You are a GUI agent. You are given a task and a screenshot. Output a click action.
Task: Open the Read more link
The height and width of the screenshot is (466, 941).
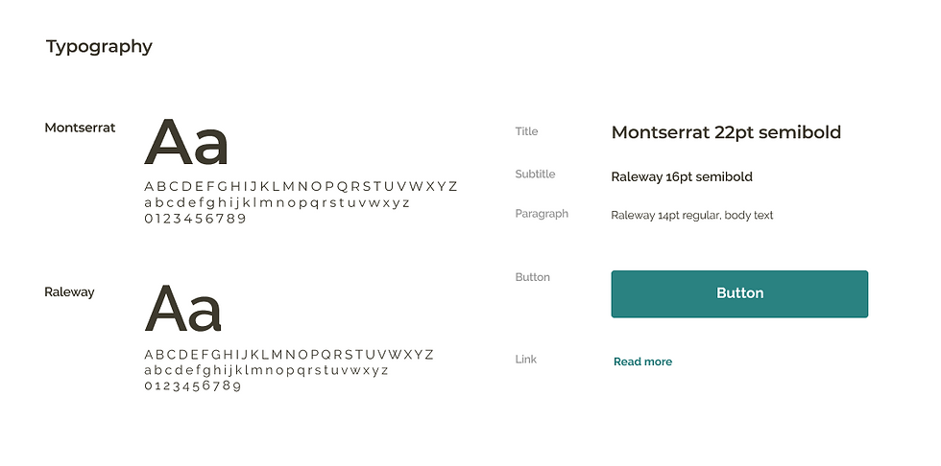point(642,361)
